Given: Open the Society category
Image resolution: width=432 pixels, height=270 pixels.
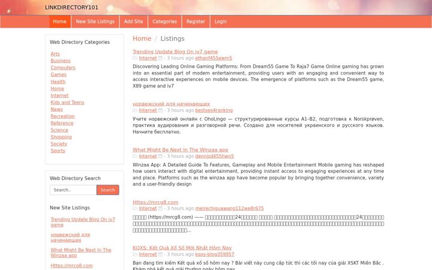Looking at the screenshot, I should click(x=59, y=144).
